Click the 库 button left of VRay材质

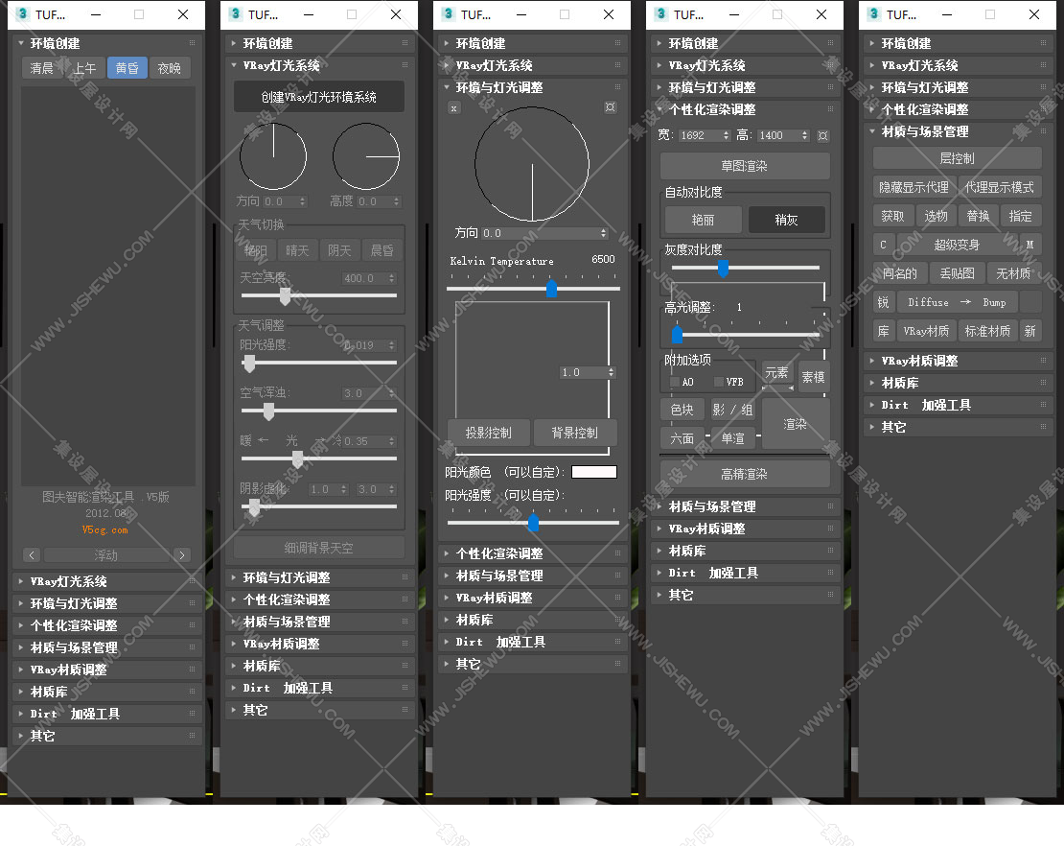pyautogui.click(x=883, y=331)
